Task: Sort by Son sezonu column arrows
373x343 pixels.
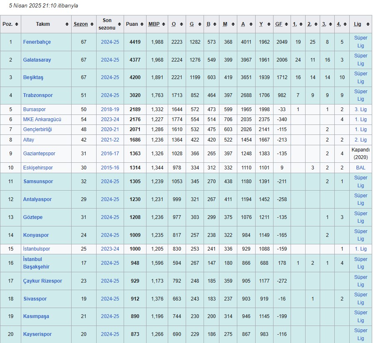Action: [119, 24]
